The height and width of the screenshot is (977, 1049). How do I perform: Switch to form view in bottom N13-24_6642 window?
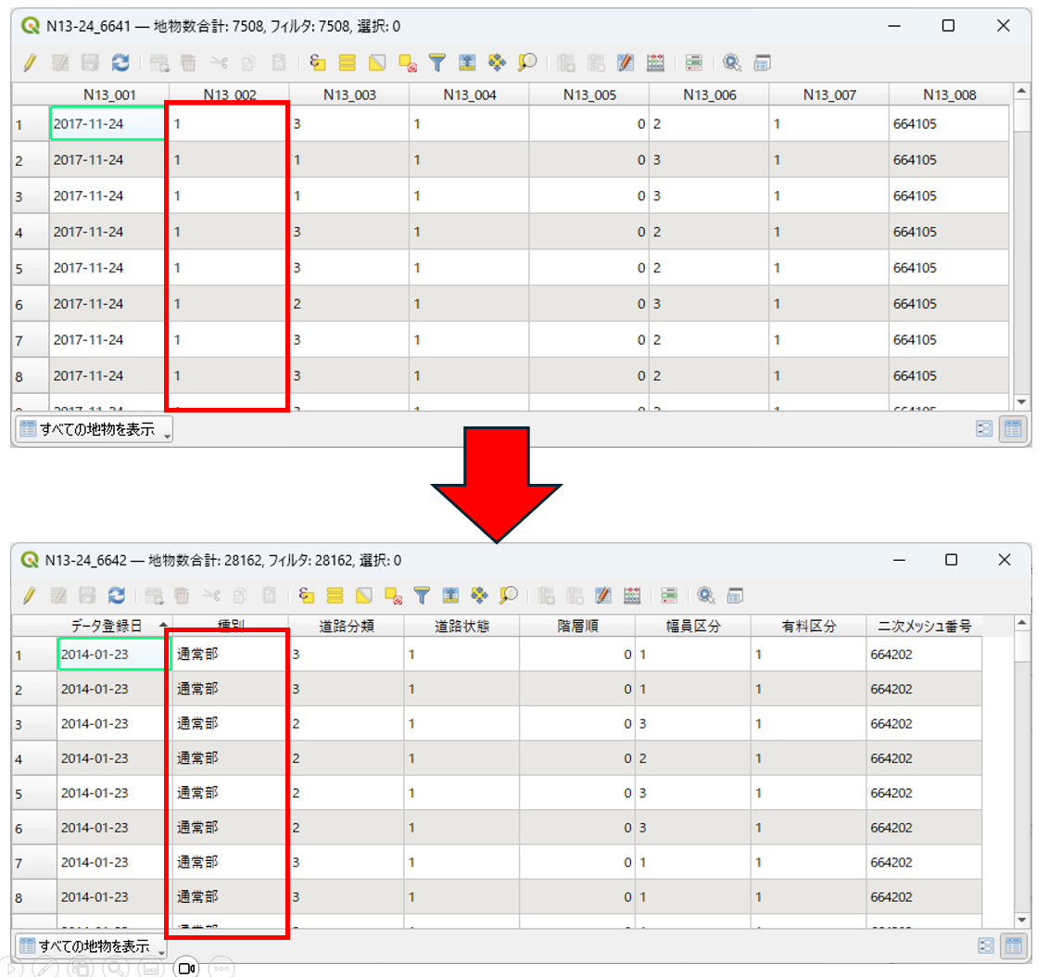coord(986,946)
